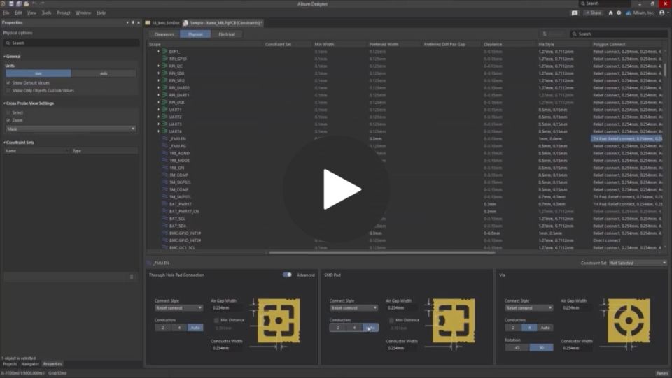Click the Redo arrow icon
This screenshot has height=378, width=672.
point(42,3)
